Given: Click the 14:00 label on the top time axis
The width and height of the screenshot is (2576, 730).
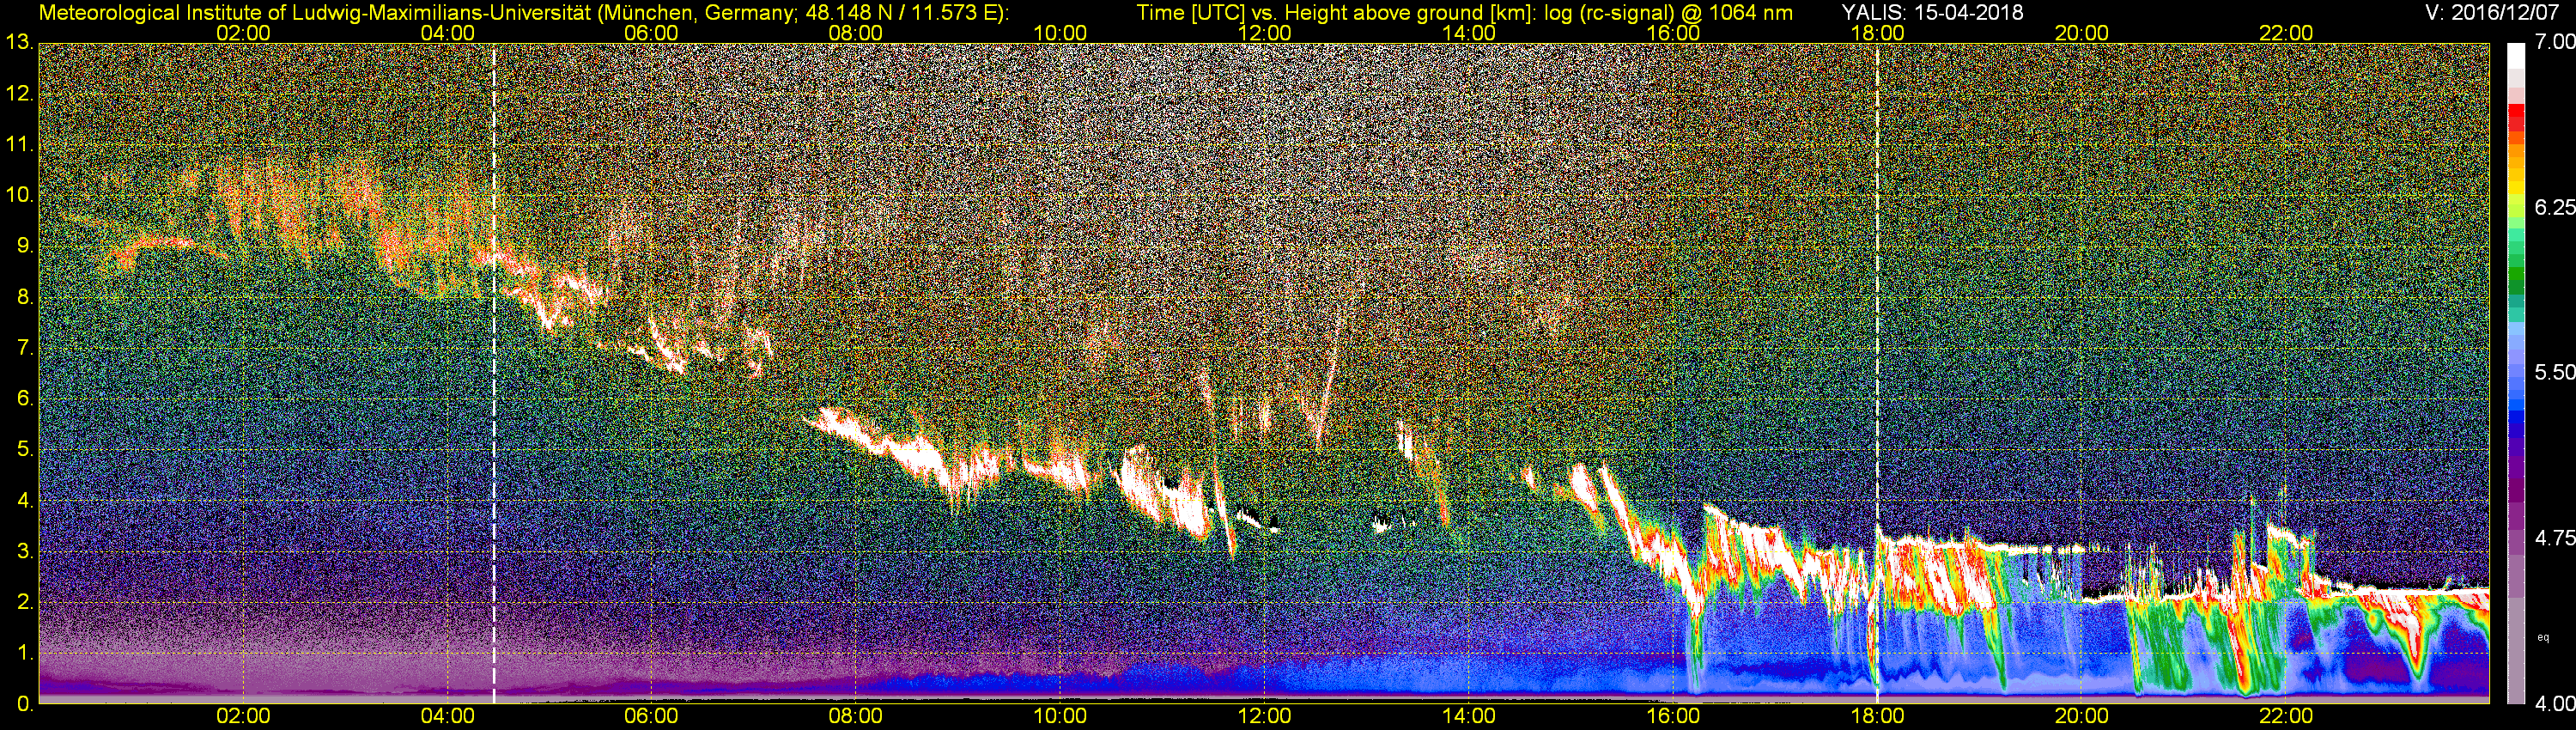Looking at the screenshot, I should (x=1468, y=33).
